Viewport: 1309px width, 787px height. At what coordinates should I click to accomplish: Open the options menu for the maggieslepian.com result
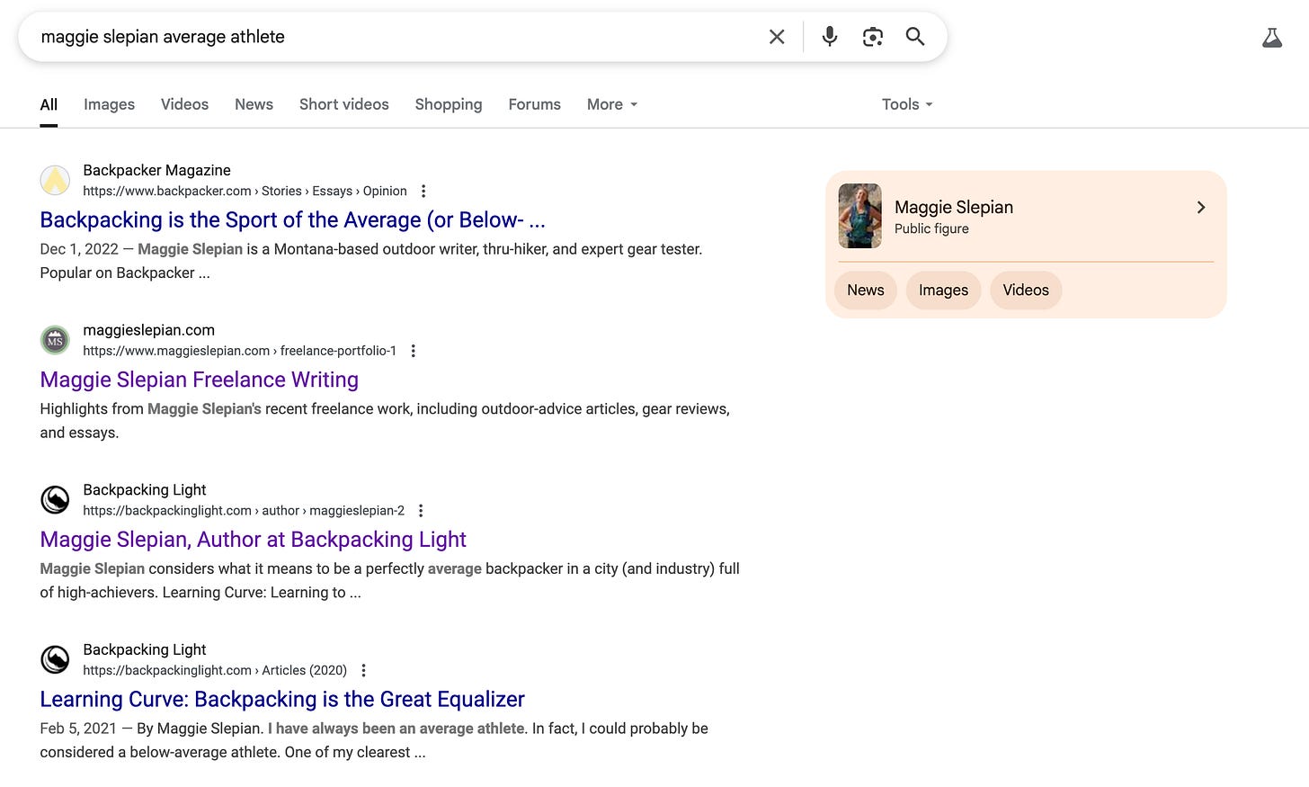[x=413, y=351]
